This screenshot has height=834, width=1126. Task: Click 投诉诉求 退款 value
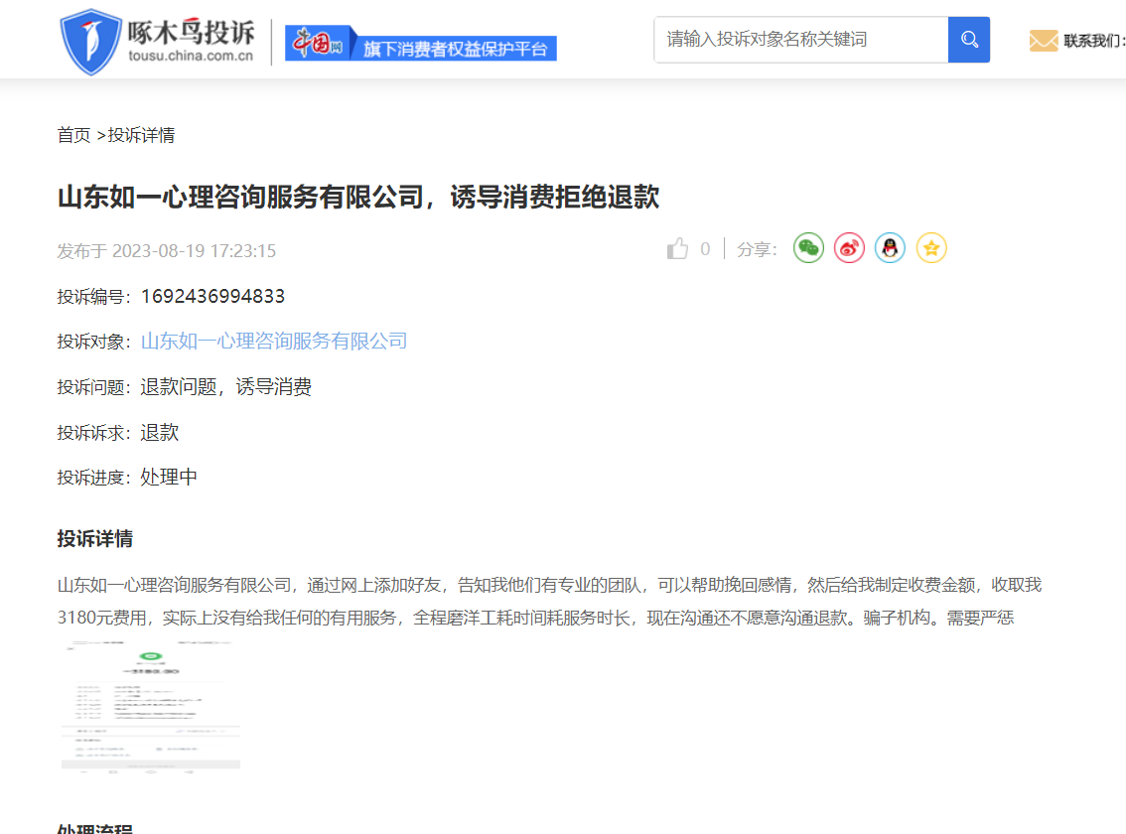point(160,433)
